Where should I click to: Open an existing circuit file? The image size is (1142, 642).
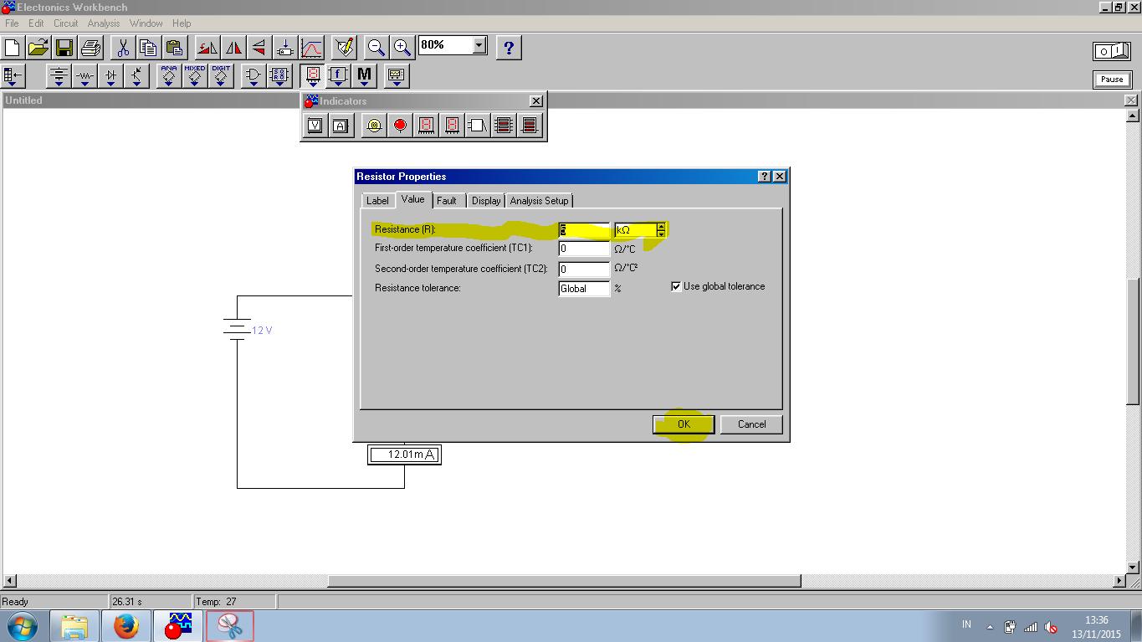(38, 47)
